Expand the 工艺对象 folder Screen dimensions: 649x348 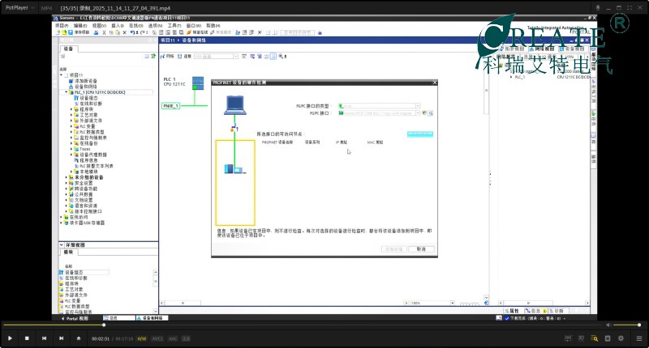tap(71, 115)
